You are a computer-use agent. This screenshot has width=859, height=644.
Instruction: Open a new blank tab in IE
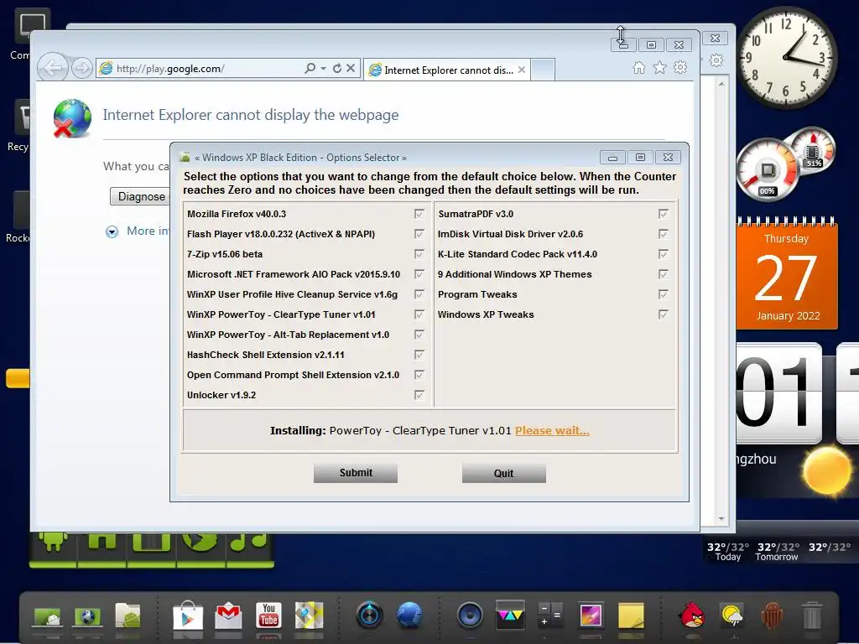[543, 70]
